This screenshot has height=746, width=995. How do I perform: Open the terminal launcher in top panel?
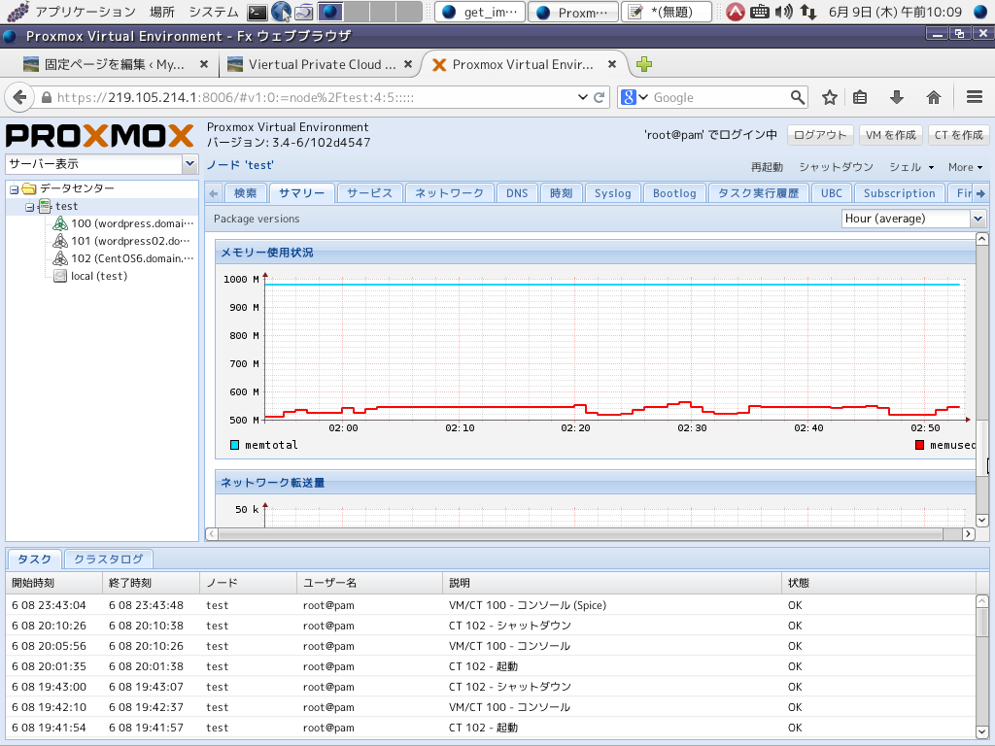[257, 12]
